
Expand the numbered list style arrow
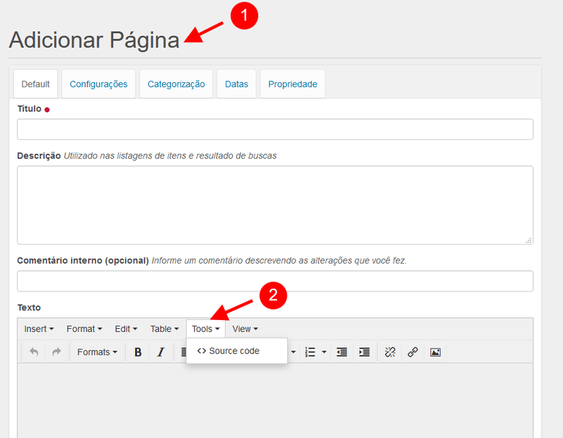(324, 352)
